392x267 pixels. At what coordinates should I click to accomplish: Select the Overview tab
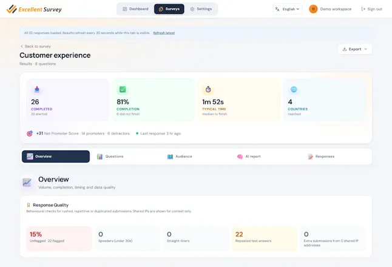pyautogui.click(x=56, y=157)
